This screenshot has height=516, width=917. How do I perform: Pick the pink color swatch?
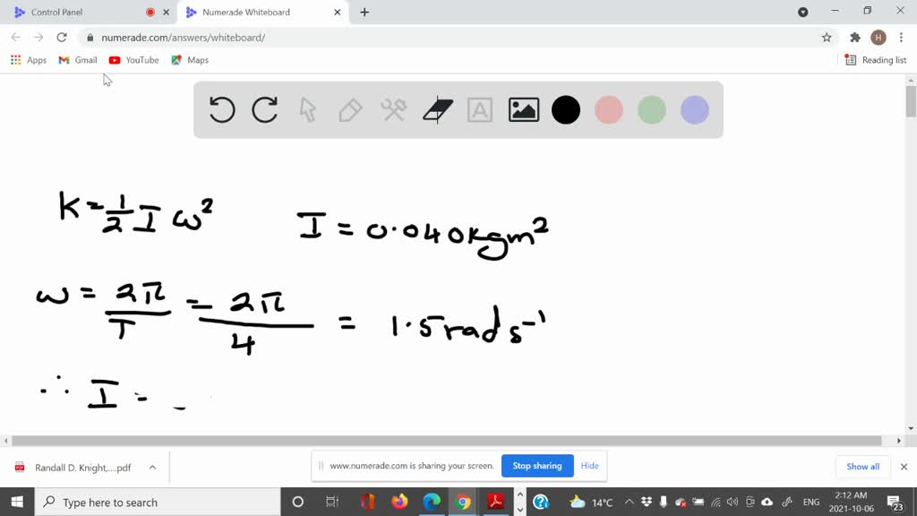click(609, 110)
